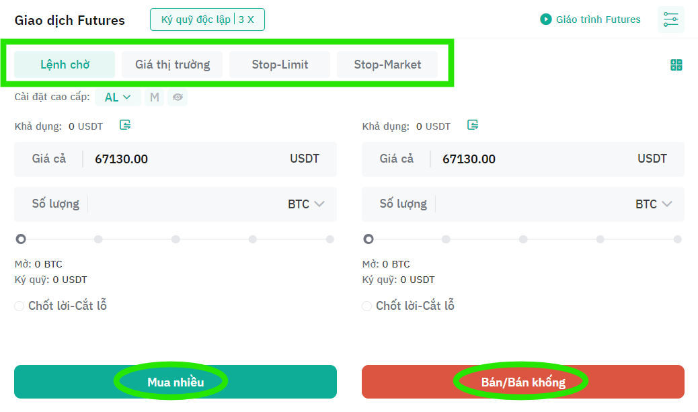Click the Bán/Bán khống button
This screenshot has width=698, height=412.
pyautogui.click(x=523, y=382)
